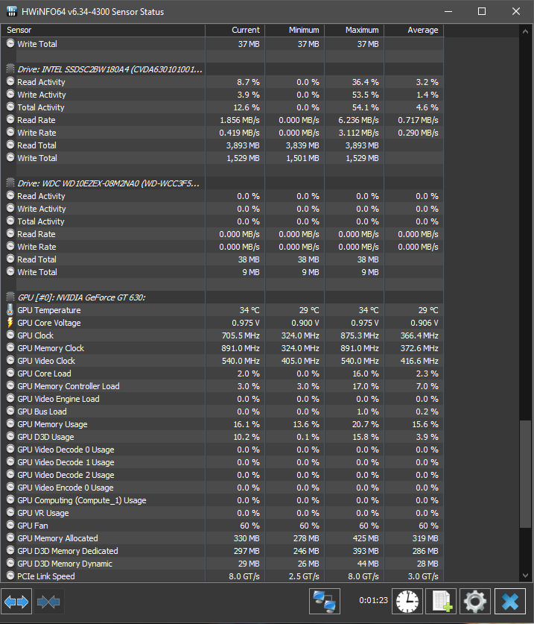The width and height of the screenshot is (534, 624).
Task: Click the GPU Bus Load sensor icon
Action: [10, 411]
